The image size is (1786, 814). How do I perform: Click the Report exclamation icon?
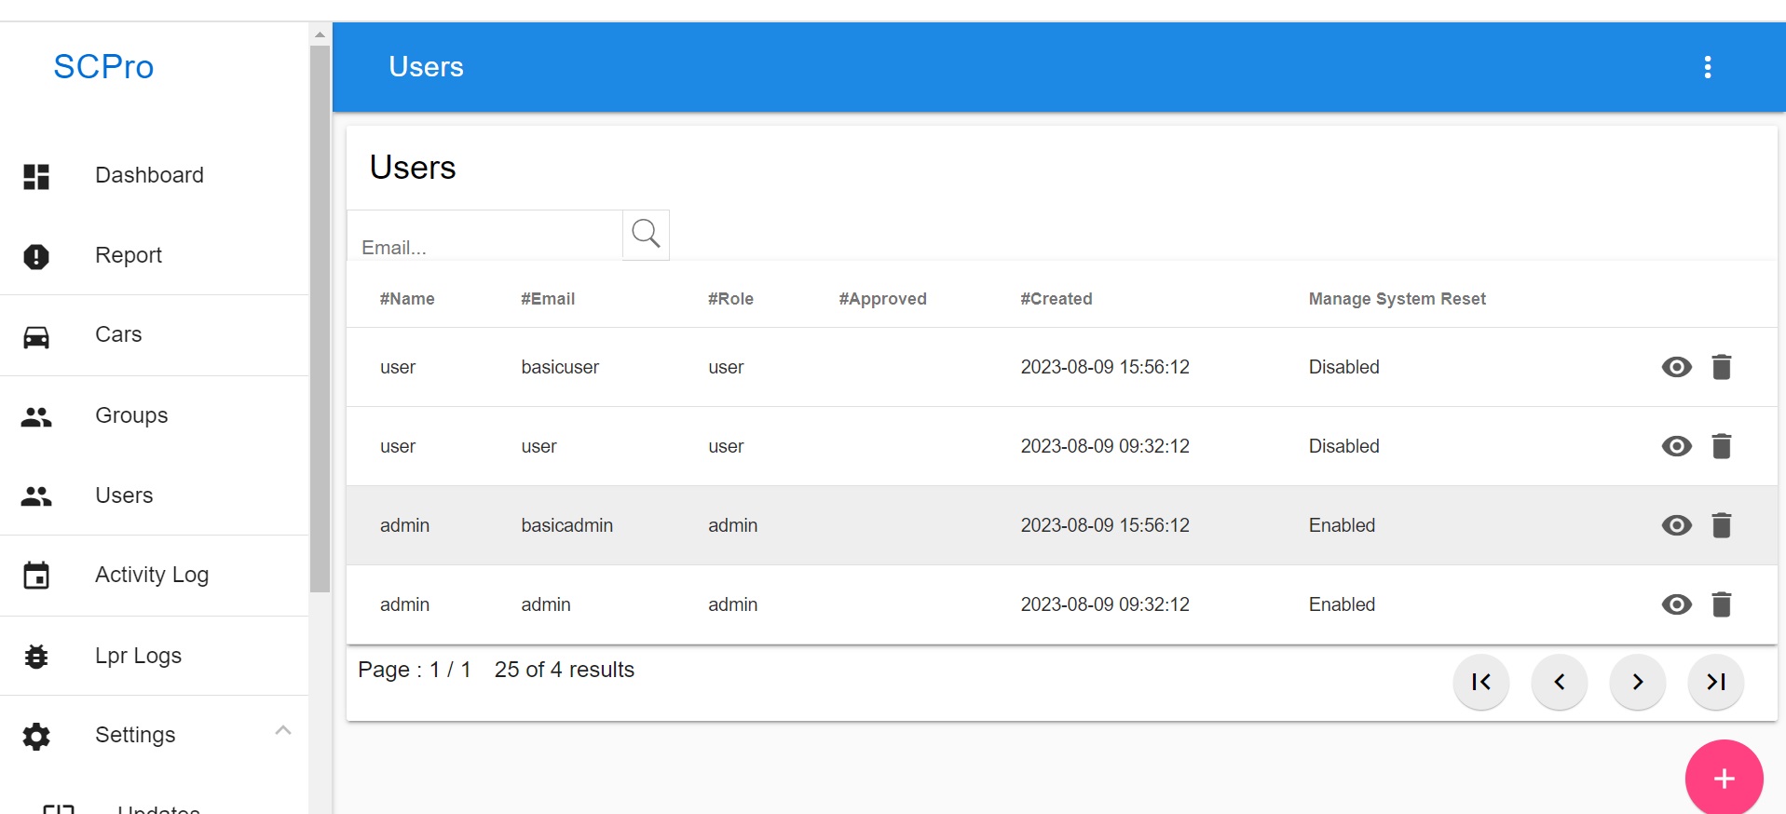(36, 256)
